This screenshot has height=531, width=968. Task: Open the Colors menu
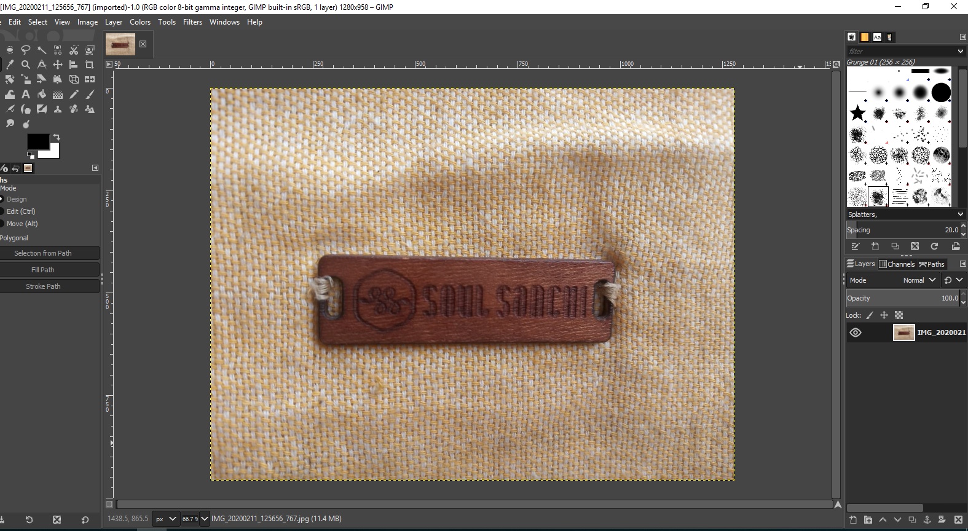(140, 22)
